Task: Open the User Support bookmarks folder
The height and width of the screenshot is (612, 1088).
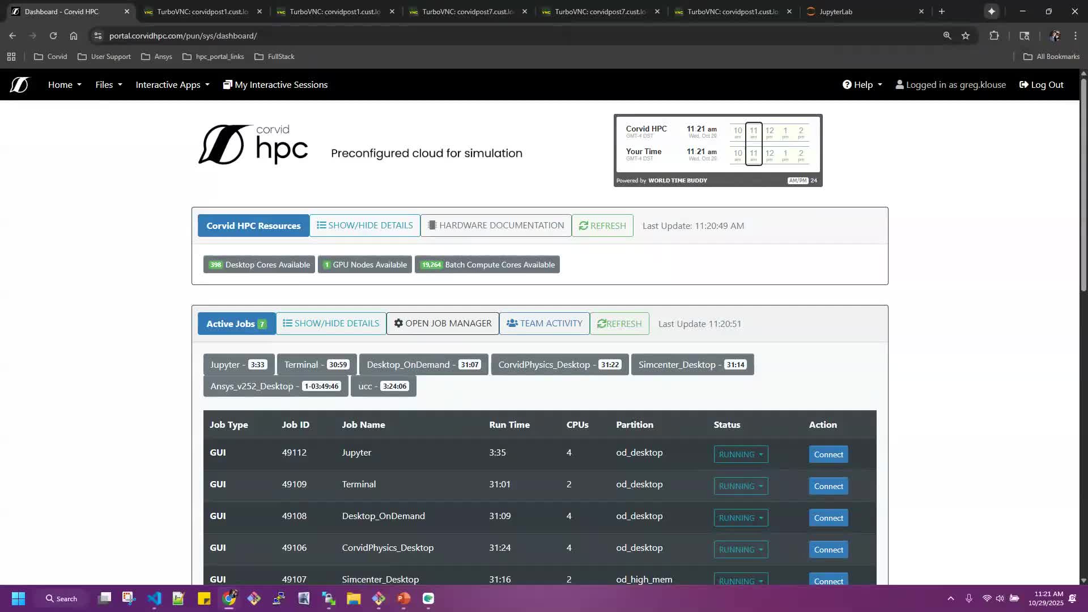Action: [x=104, y=57]
